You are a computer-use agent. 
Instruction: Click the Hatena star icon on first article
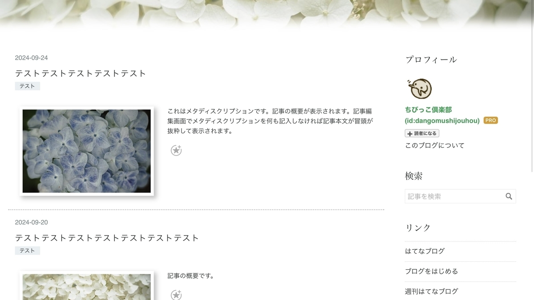176,150
